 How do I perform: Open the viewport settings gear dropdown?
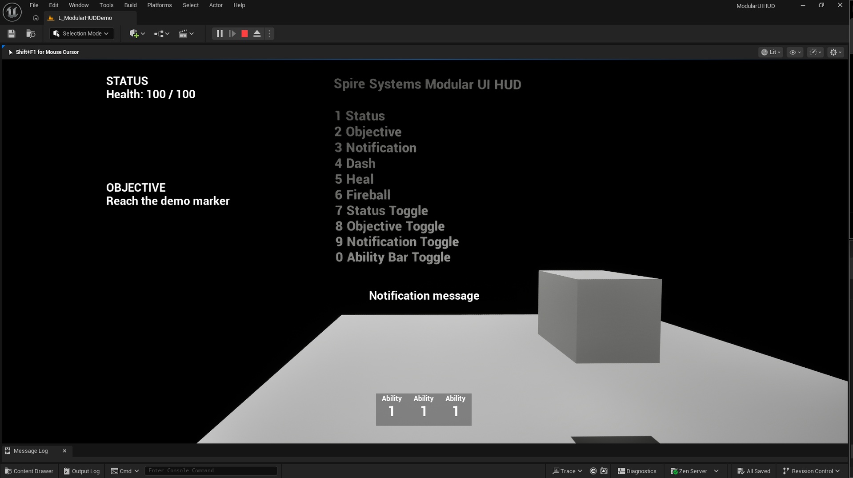click(836, 52)
